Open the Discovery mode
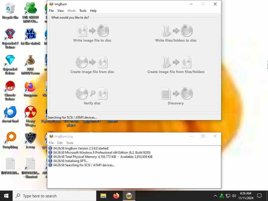Screen dimensions: 268x201 tap(176, 96)
